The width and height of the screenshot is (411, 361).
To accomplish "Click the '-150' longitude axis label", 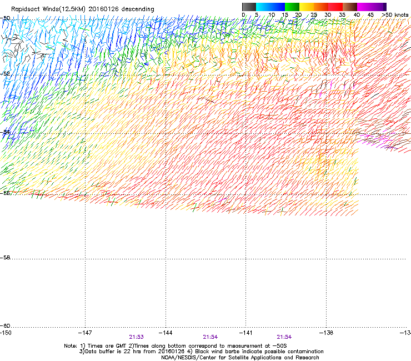I will click(6, 333).
